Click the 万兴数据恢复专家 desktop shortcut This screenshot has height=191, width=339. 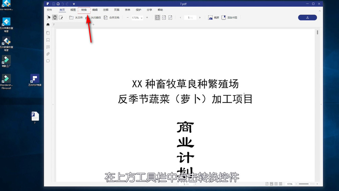pos(6,44)
